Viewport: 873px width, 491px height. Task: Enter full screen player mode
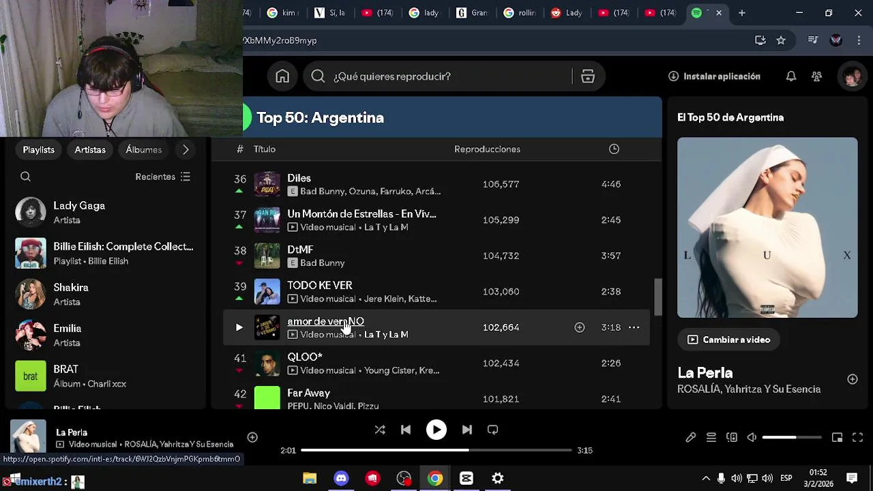click(857, 437)
